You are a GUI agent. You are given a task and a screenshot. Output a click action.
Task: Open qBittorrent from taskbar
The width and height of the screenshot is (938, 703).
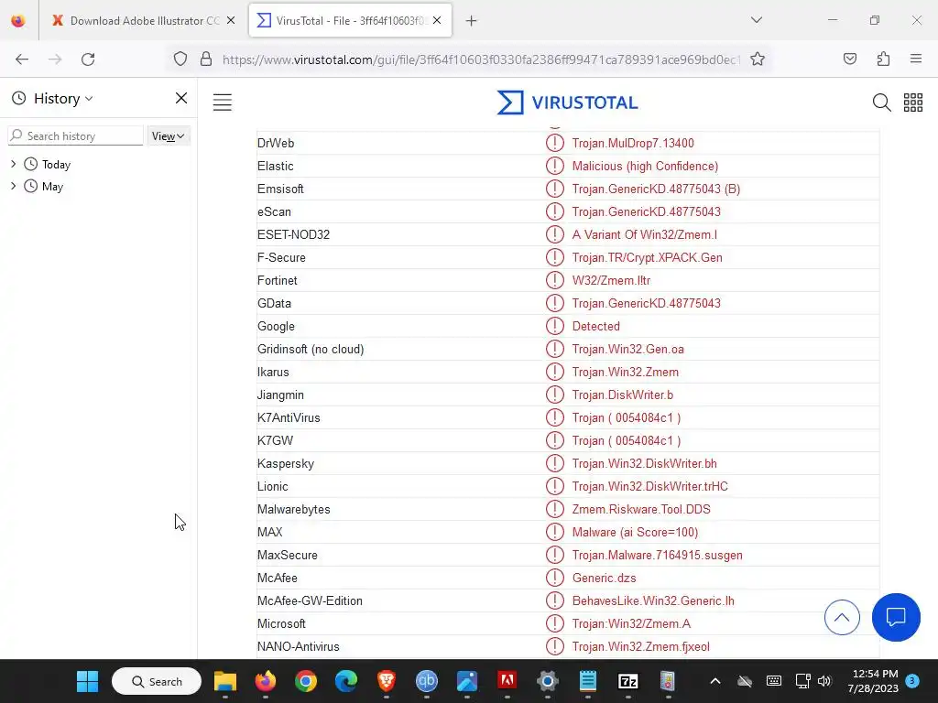[427, 681]
